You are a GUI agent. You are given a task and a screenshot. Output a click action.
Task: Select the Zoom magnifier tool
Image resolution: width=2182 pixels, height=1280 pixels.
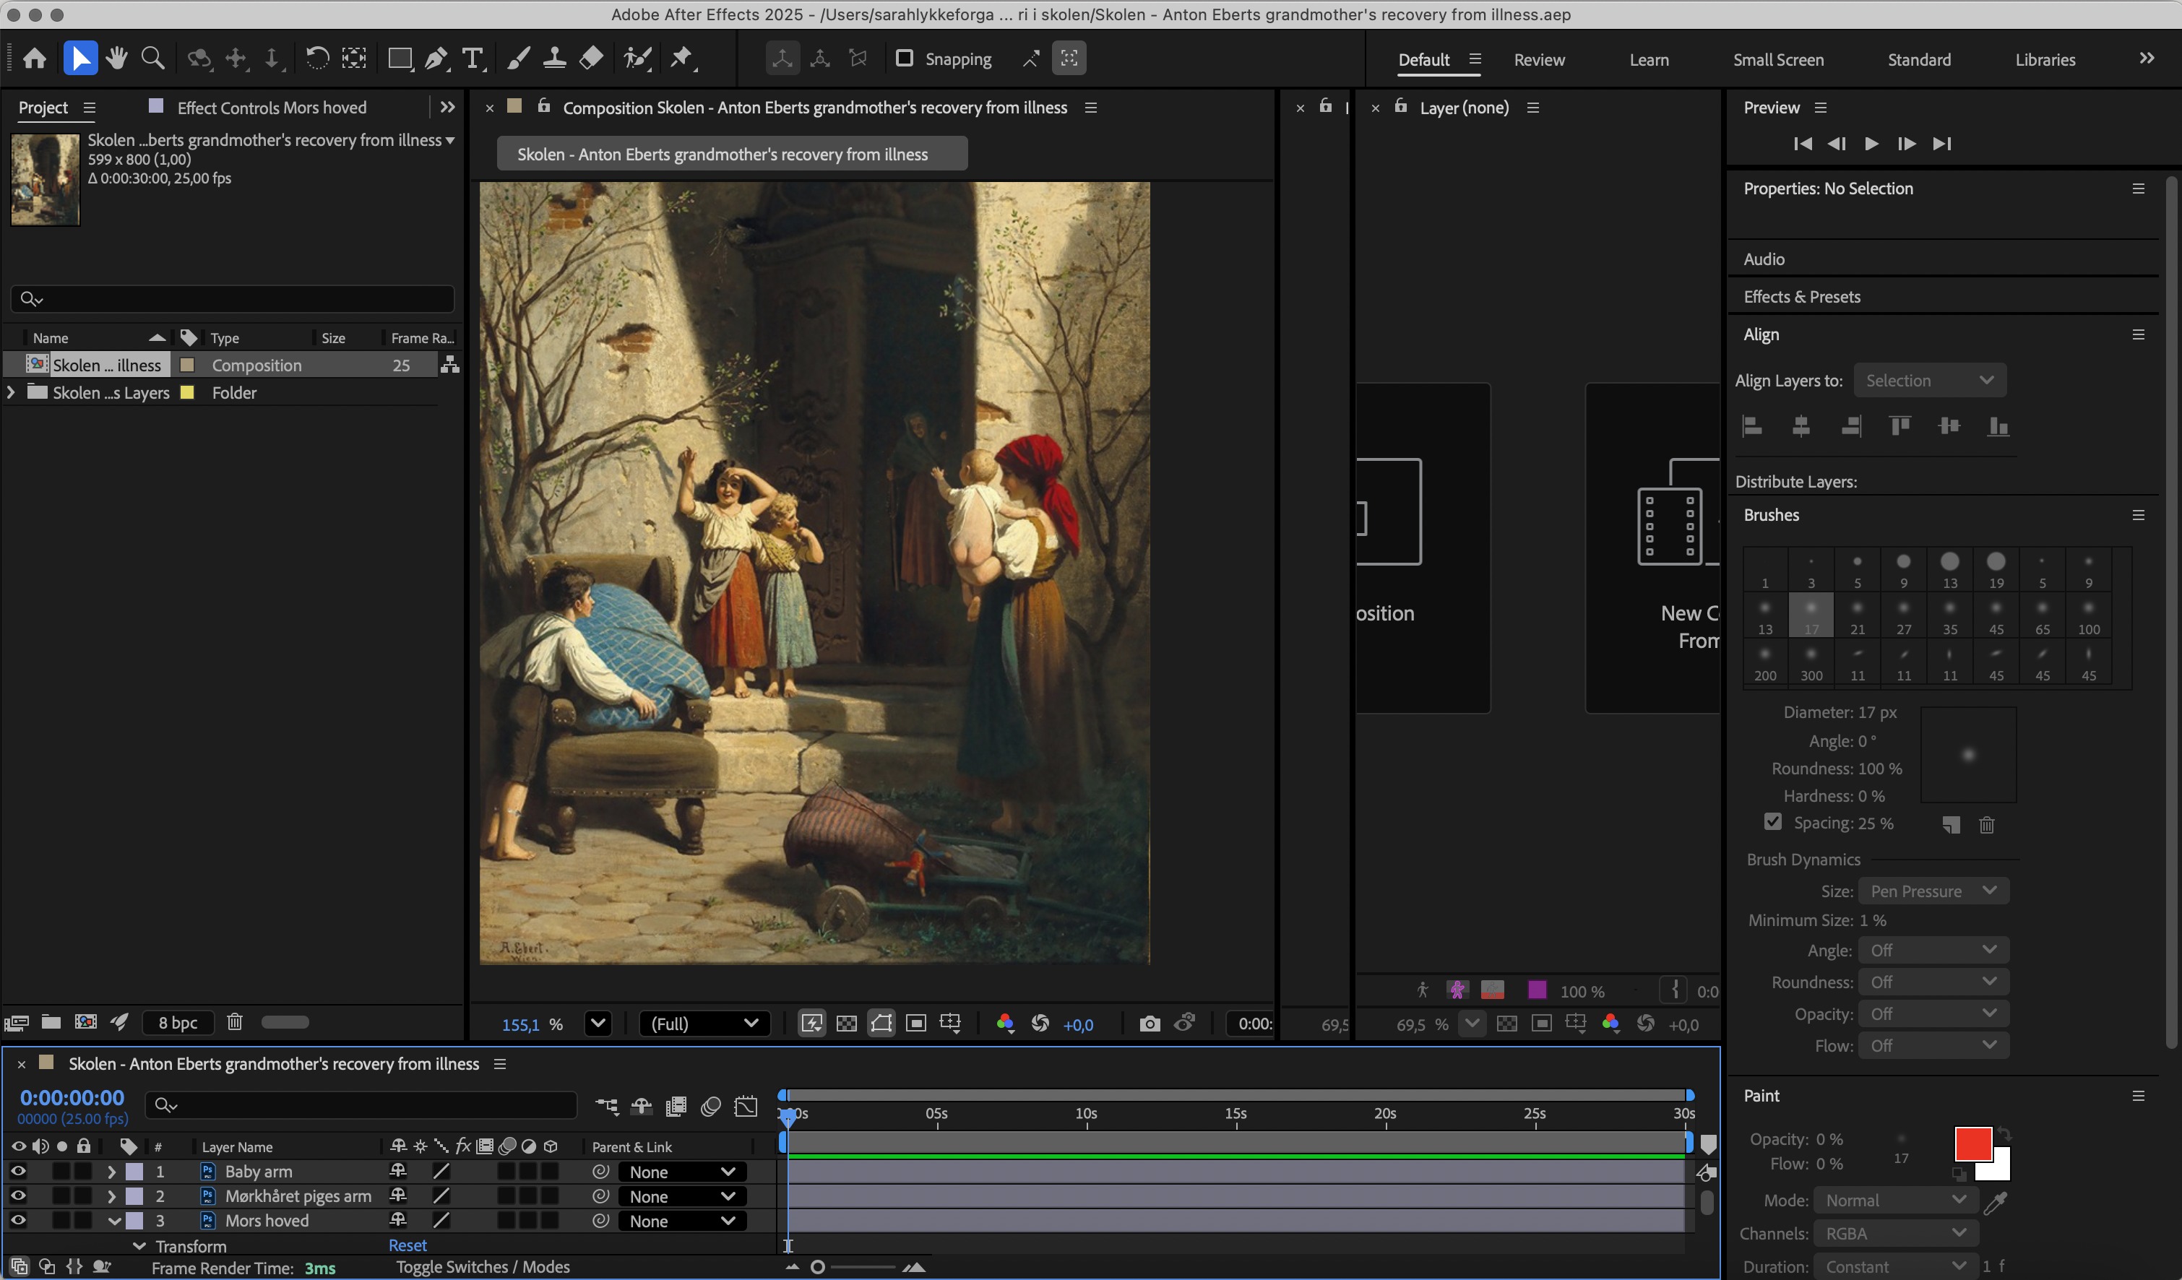click(153, 59)
